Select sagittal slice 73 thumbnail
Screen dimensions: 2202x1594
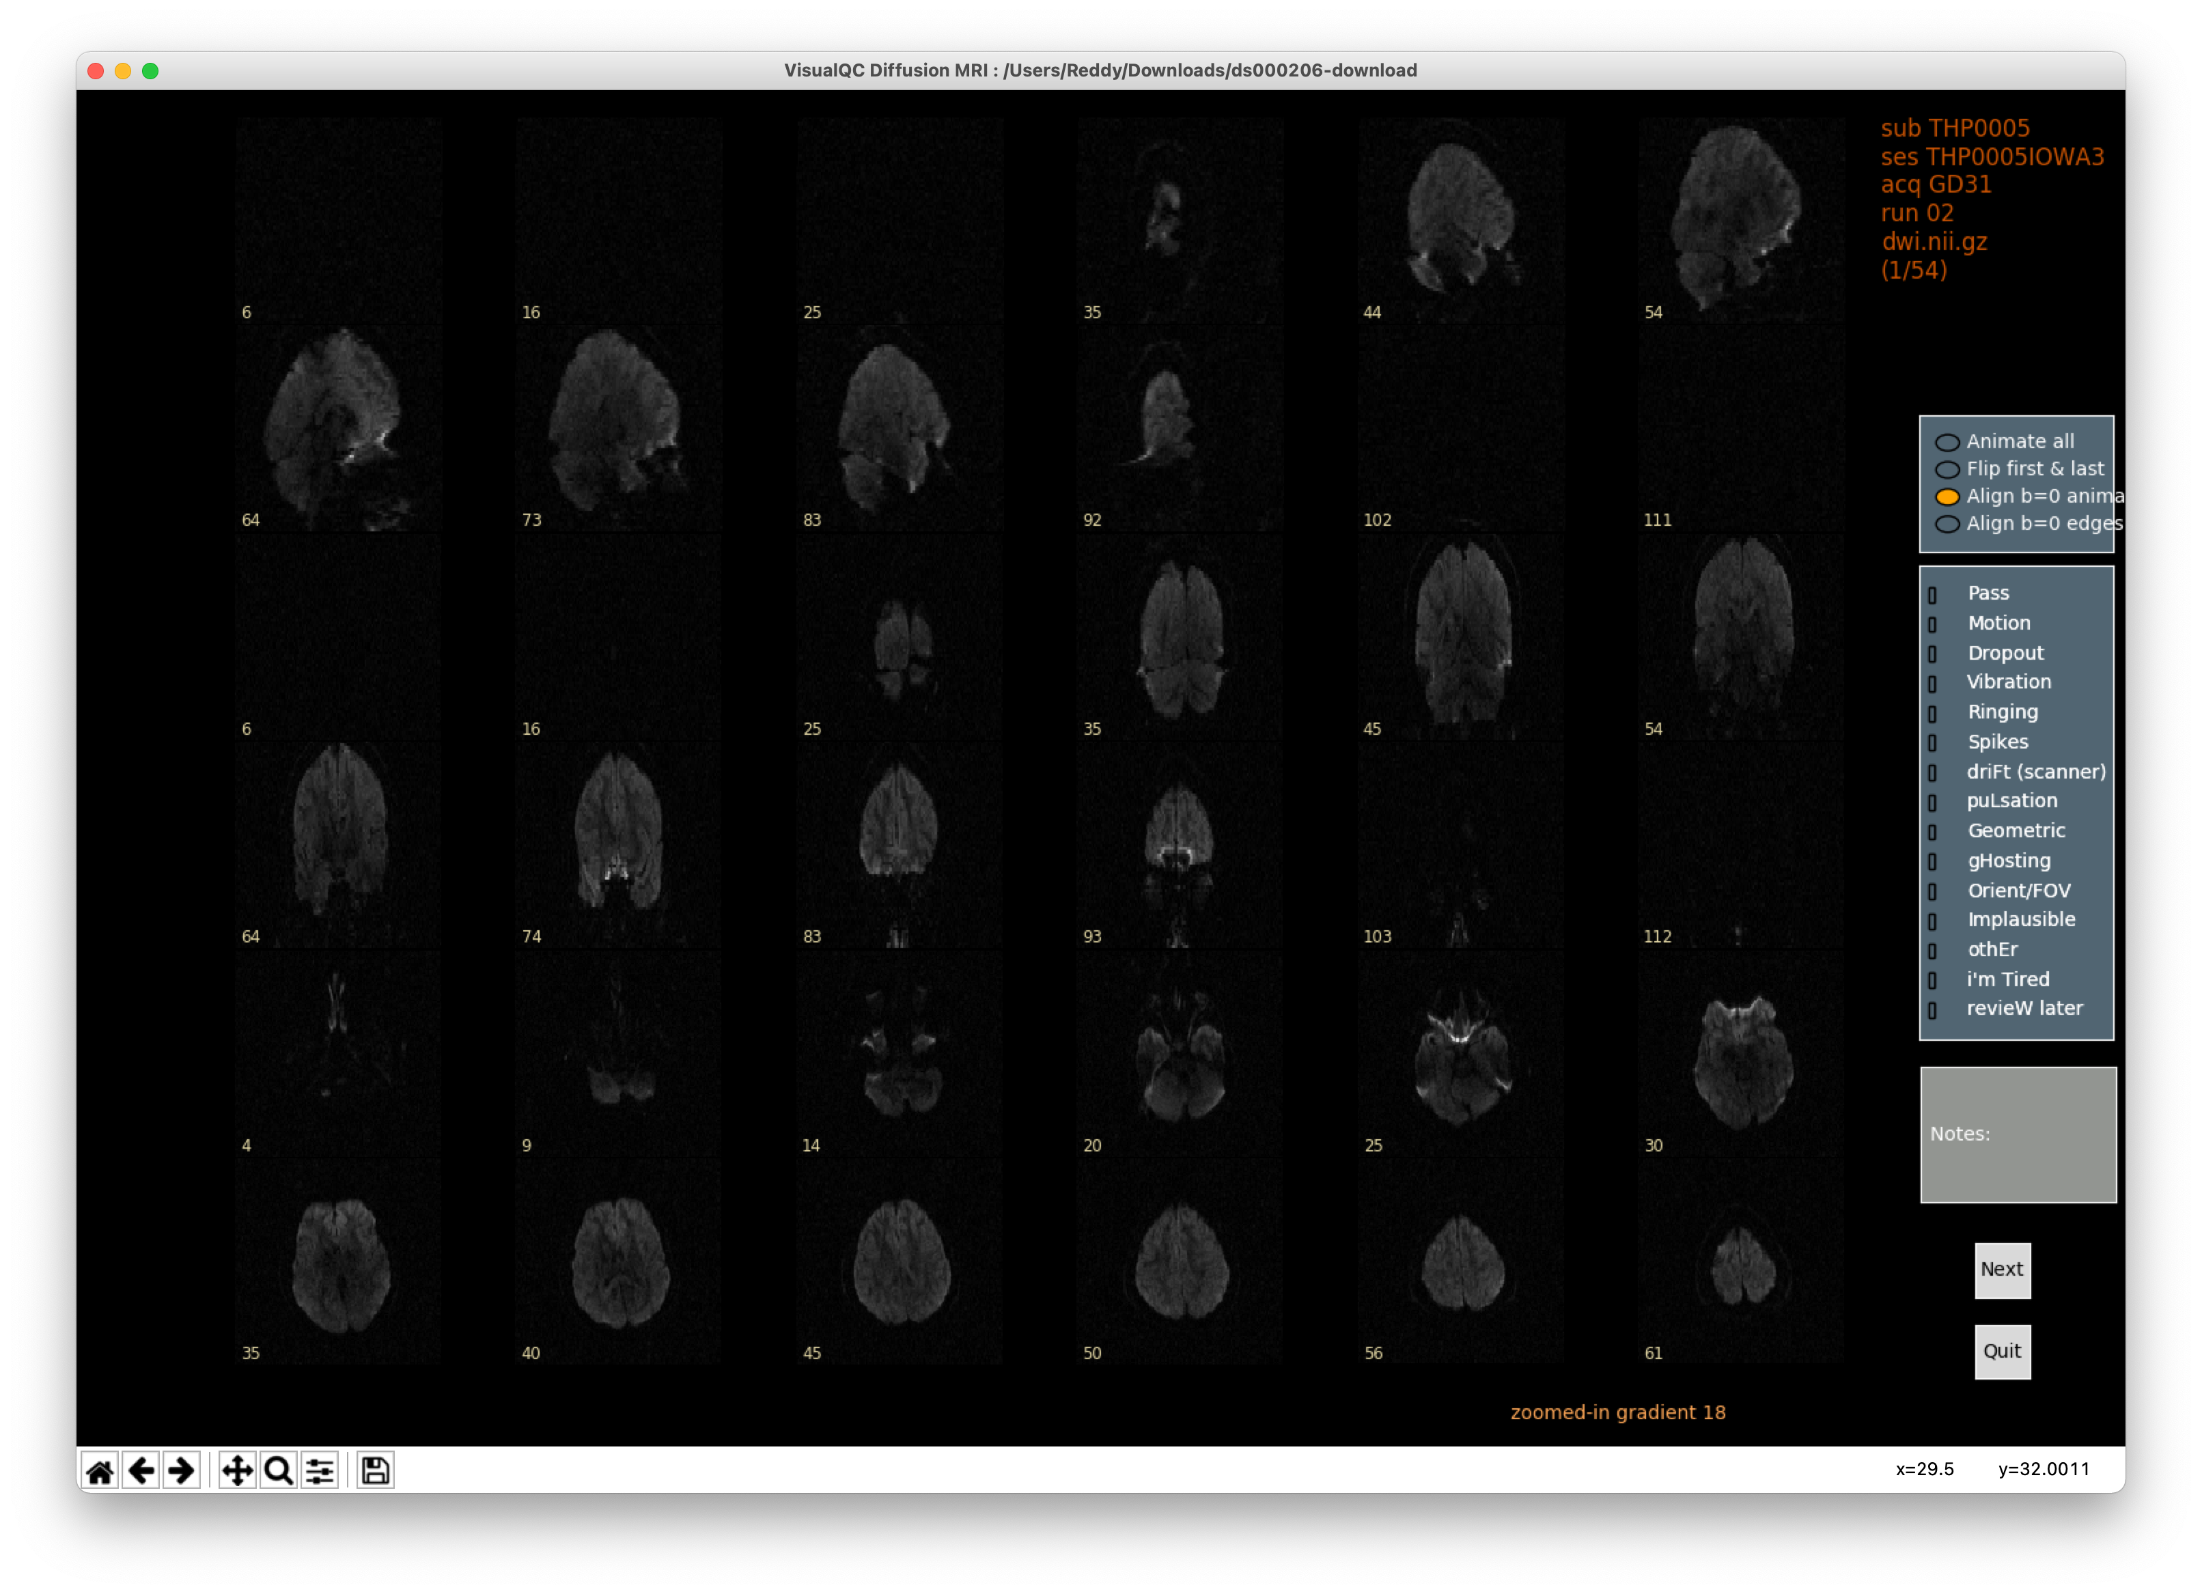point(619,428)
